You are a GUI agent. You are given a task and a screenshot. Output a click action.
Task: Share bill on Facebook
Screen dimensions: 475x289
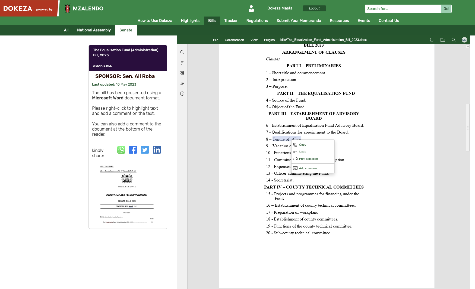(x=133, y=150)
